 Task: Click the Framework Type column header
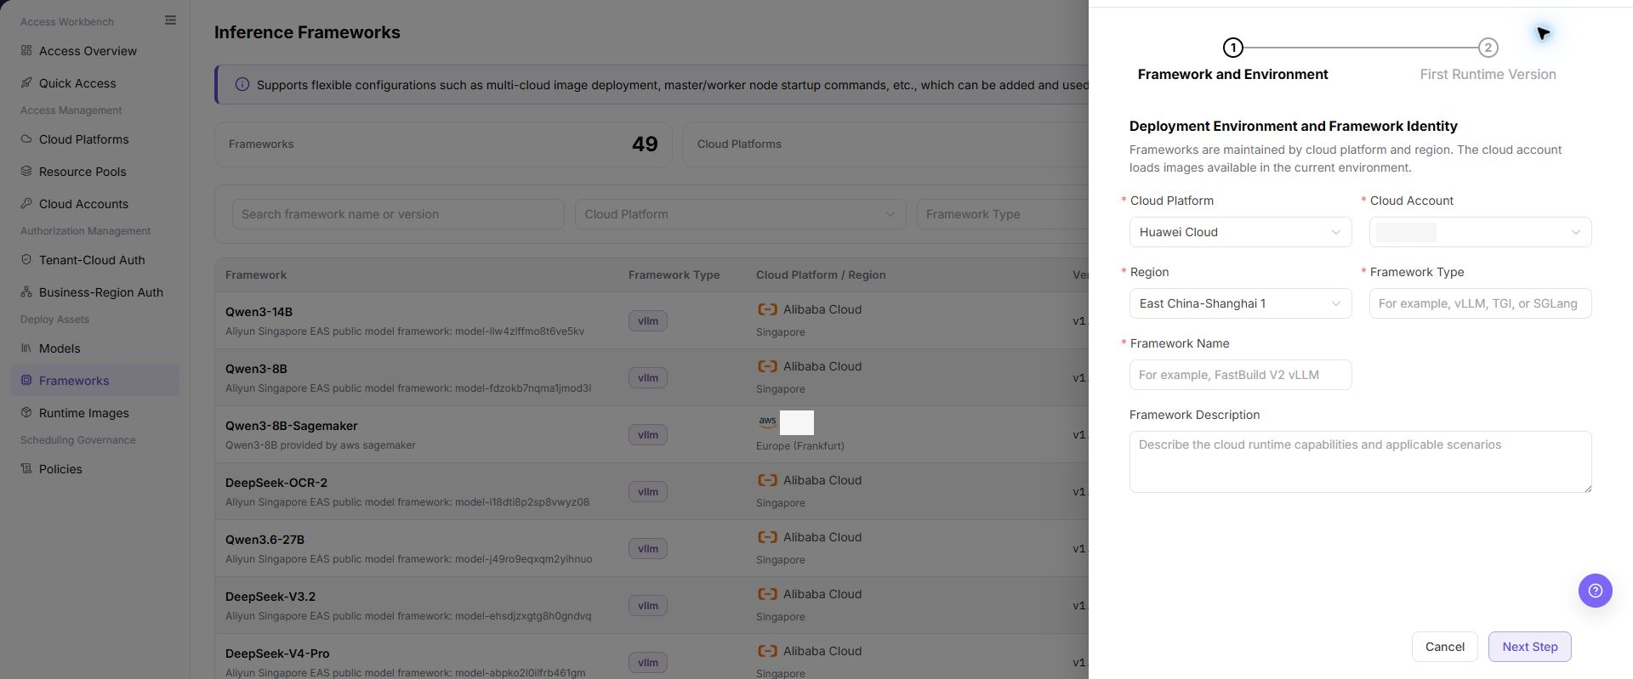click(x=674, y=274)
